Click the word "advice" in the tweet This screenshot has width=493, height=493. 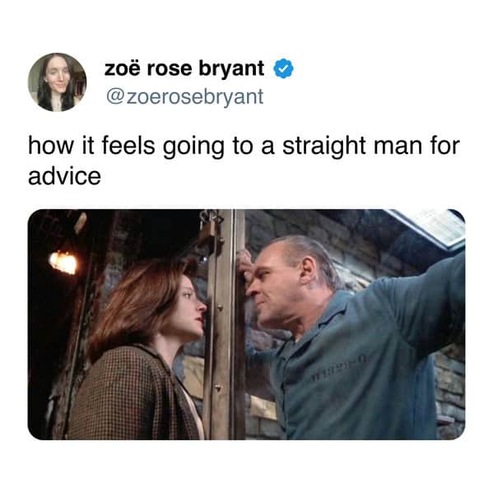(x=64, y=176)
